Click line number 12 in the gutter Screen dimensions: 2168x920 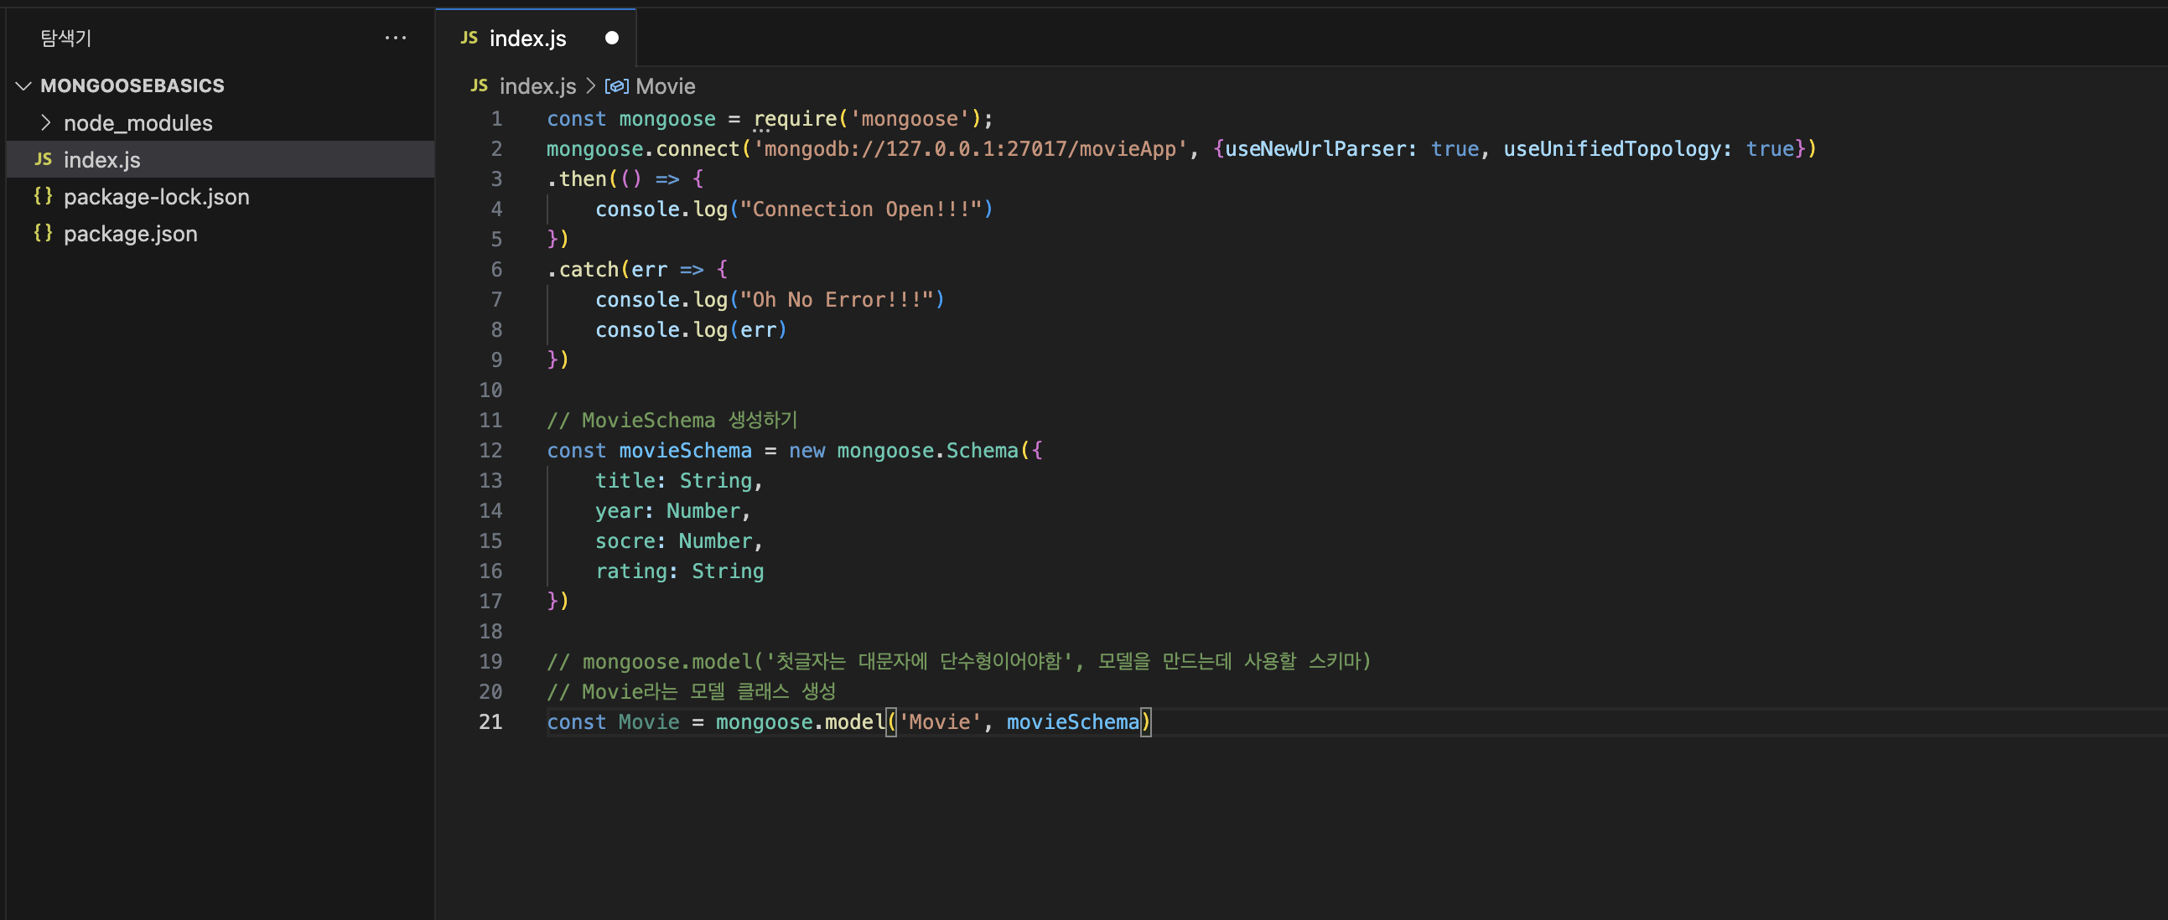coord(490,450)
